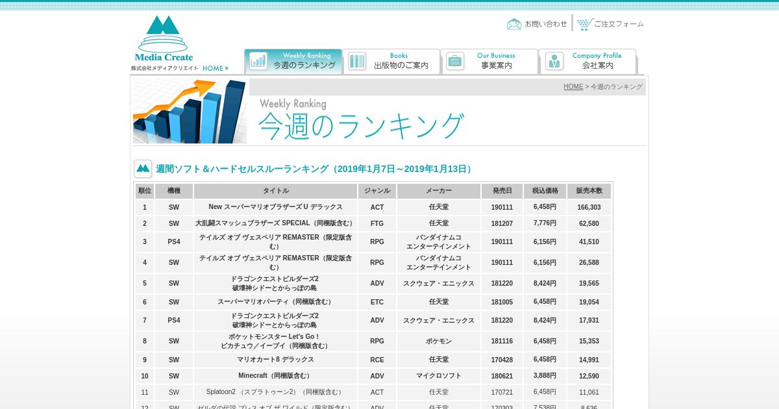The image size is (779, 409).
Task: Click the 機種 column header
Action: click(174, 191)
